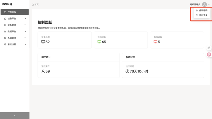Click the 超级管理员 username label
This screenshot has height=119, width=212.
(195, 5)
